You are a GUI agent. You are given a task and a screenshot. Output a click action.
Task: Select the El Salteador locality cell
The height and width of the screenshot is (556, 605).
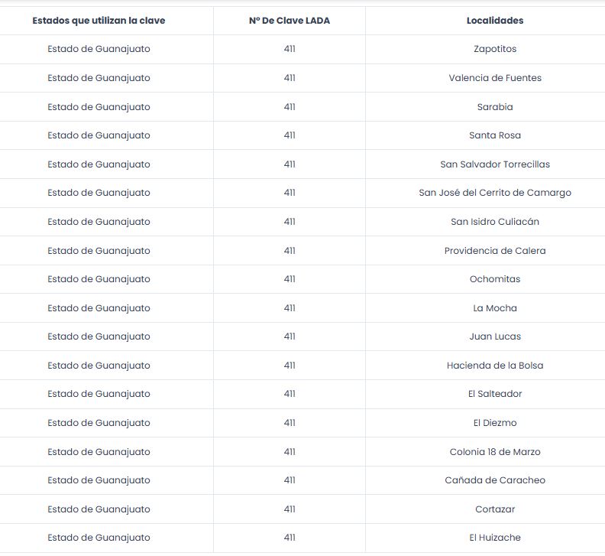pos(495,394)
